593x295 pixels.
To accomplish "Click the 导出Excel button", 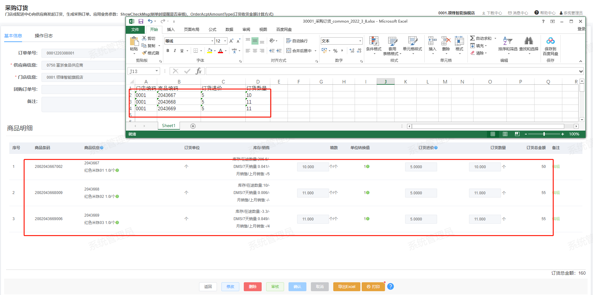I will [346, 287].
